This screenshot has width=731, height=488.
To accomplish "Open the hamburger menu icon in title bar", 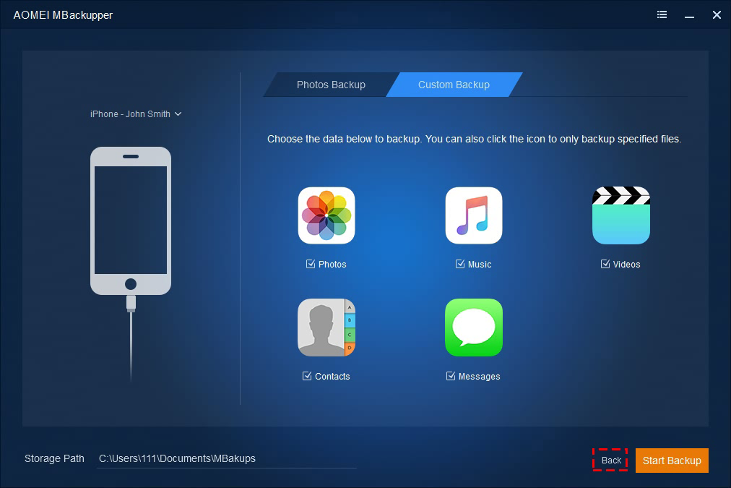I will [x=662, y=15].
